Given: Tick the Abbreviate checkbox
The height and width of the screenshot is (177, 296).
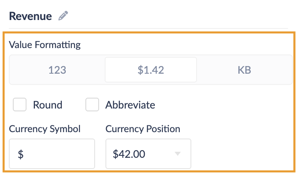Looking at the screenshot, I should [x=92, y=105].
